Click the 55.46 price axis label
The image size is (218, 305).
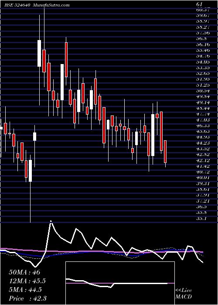[203, 51]
